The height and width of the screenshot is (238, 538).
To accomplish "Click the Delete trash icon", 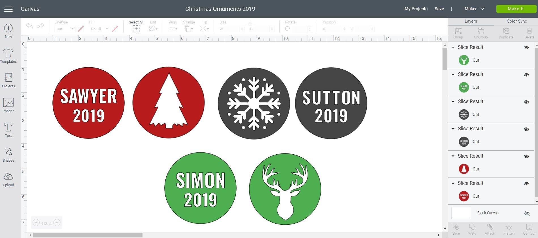I will click(529, 31).
